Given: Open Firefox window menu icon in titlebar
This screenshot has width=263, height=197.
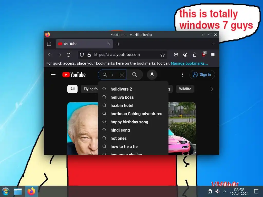Looking at the screenshot, I should click(48, 35).
